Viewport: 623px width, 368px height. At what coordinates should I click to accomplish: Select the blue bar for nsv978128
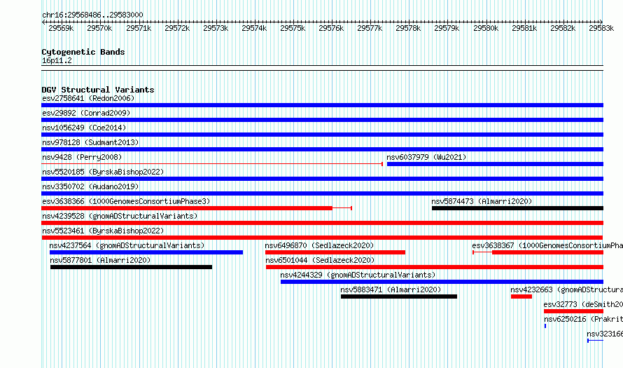(322, 149)
